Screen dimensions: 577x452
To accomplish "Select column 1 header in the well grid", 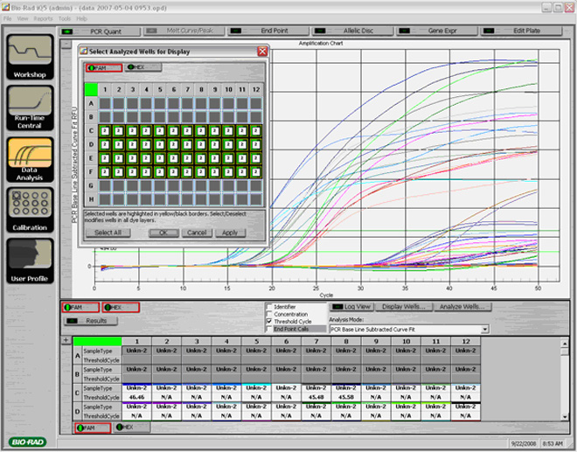I will [105, 89].
